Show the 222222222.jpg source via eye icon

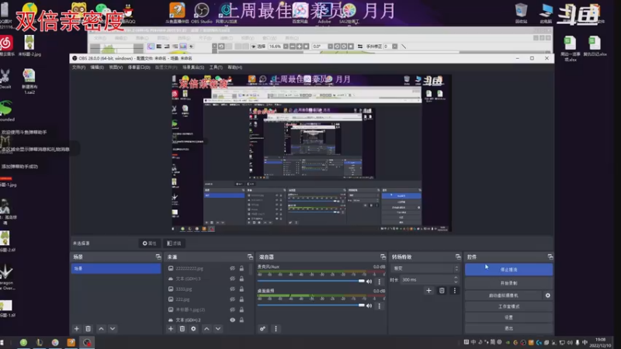tap(232, 268)
